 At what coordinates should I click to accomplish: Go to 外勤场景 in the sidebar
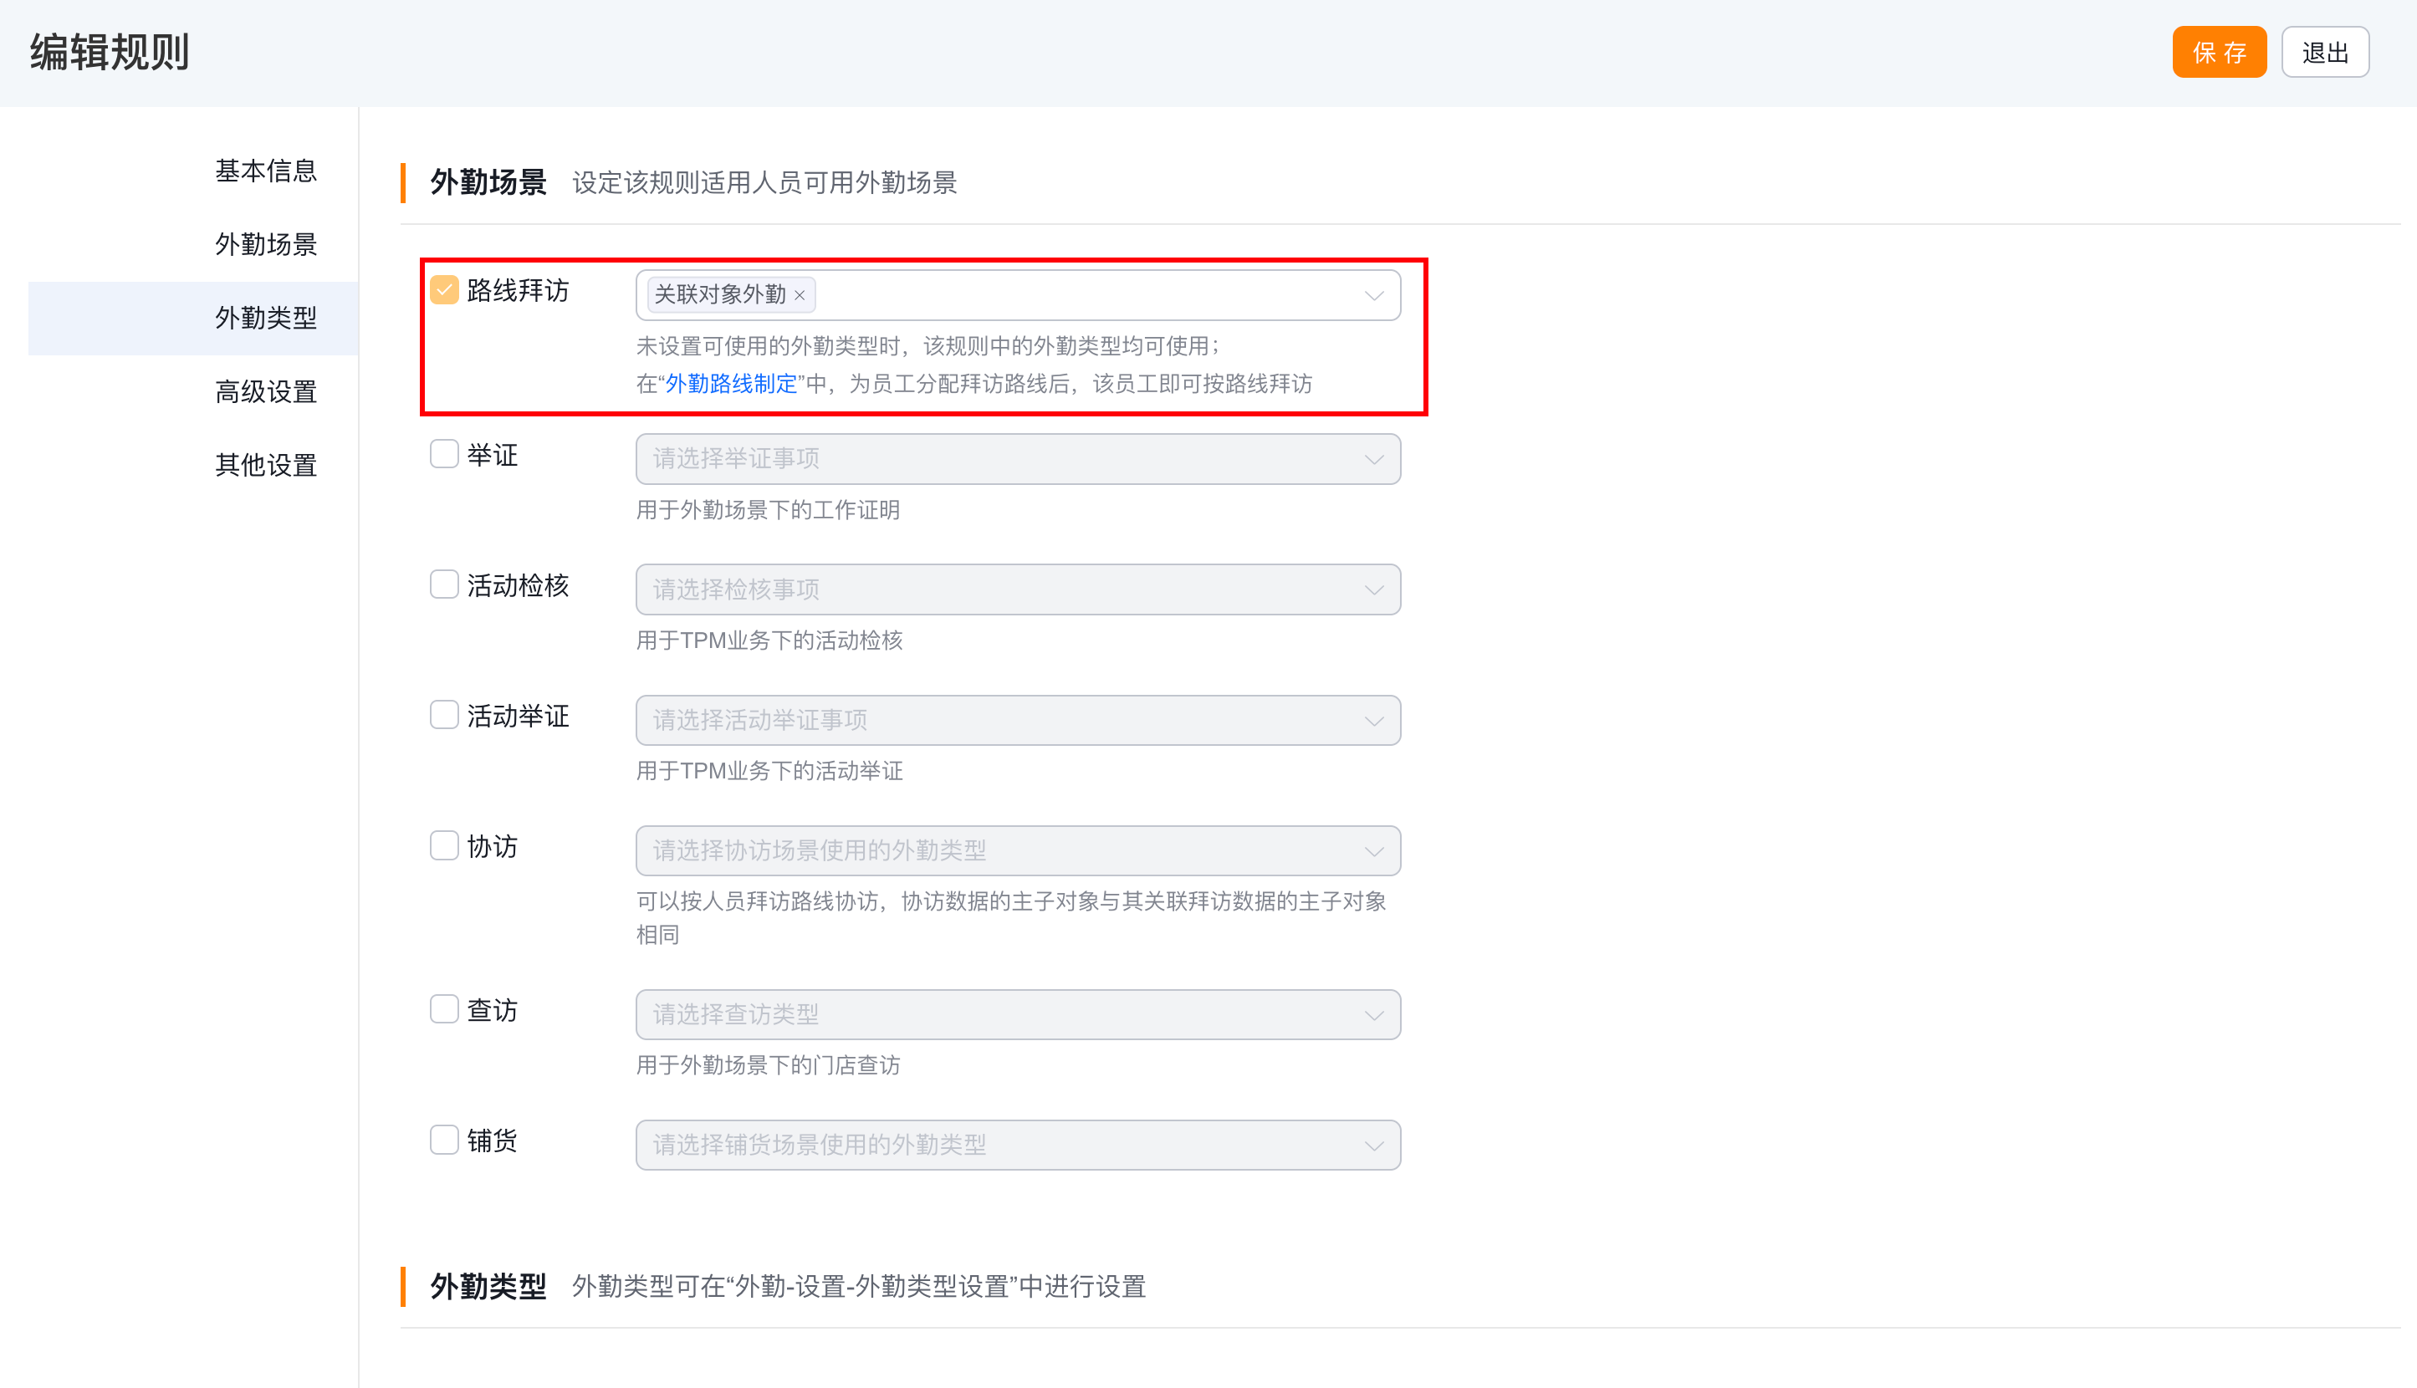point(266,245)
